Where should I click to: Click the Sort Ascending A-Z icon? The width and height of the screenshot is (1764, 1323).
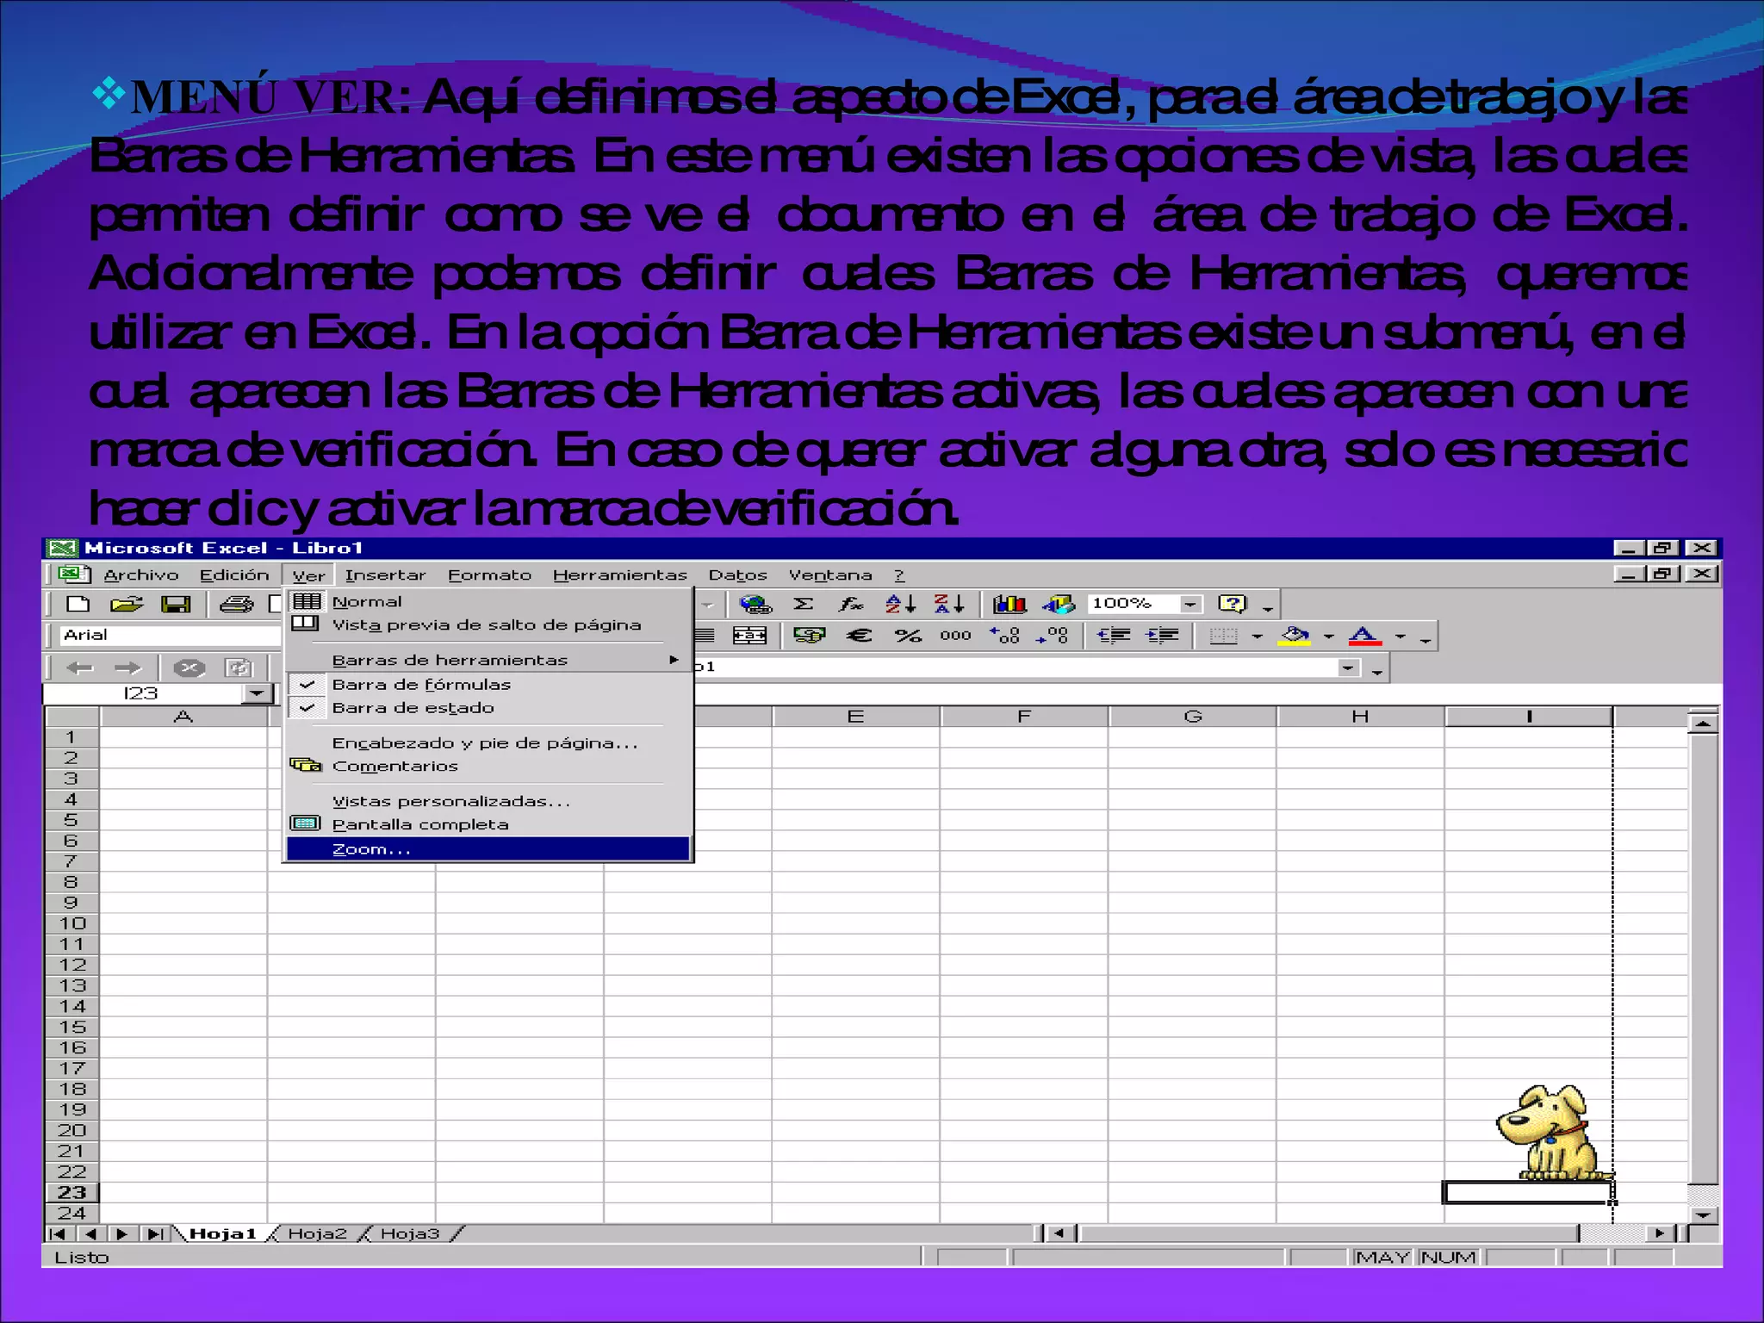tap(900, 604)
